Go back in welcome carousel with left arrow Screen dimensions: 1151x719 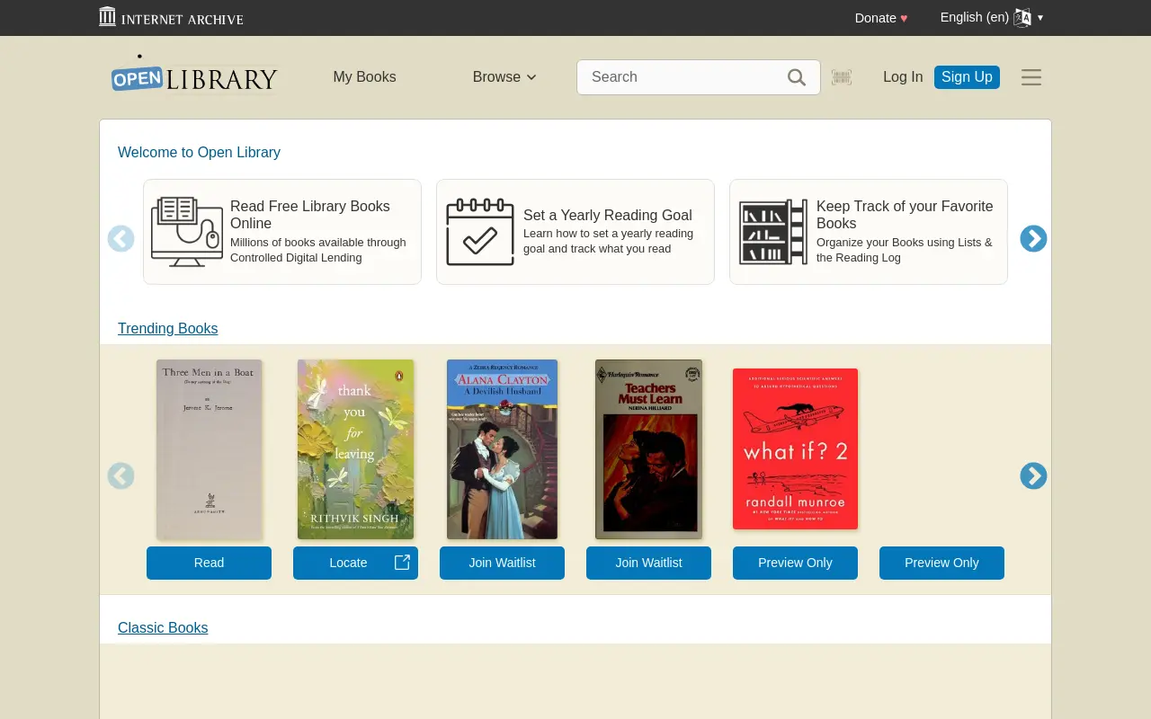120,238
